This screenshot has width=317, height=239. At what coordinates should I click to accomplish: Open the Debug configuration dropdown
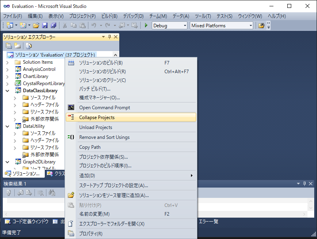point(185,26)
